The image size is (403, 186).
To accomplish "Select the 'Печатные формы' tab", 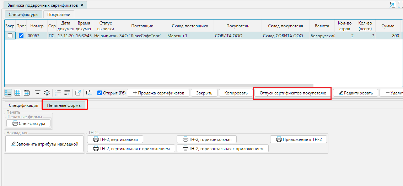I will coord(65,105).
